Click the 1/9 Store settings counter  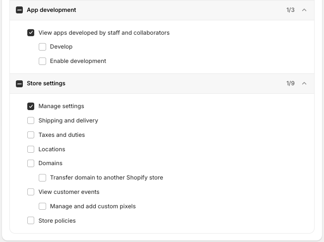click(x=290, y=83)
